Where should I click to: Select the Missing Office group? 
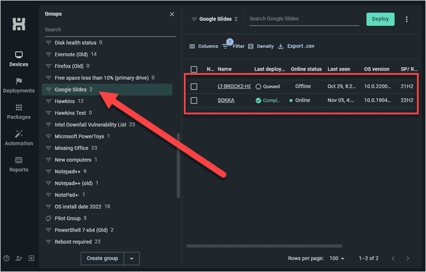[x=107, y=148]
